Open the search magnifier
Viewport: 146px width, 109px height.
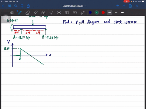click(x=16, y=6)
